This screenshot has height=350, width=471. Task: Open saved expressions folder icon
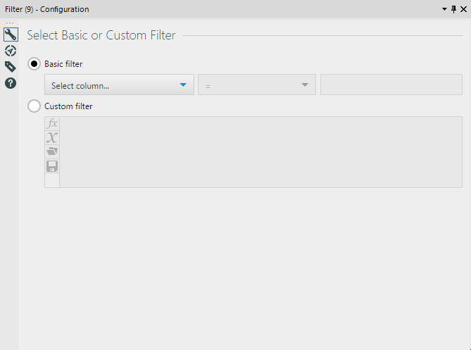click(x=52, y=151)
